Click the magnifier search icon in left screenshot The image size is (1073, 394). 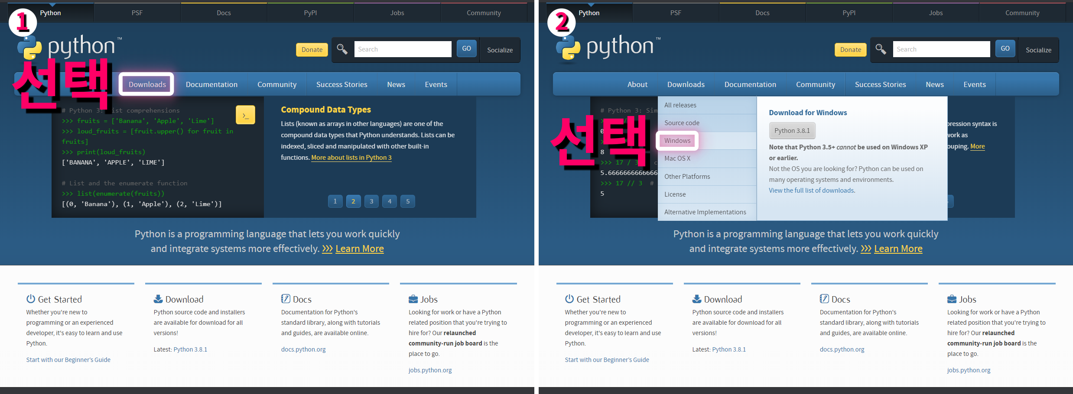click(x=342, y=49)
